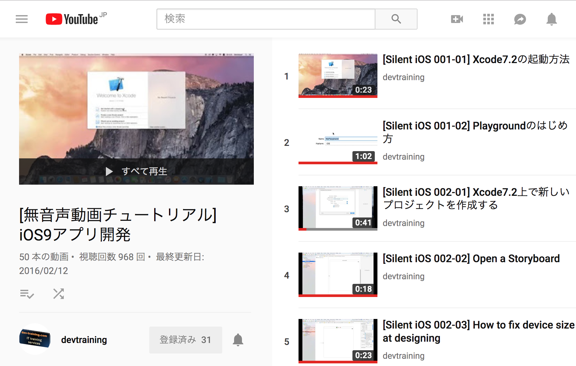
Task: Click the Playground video thumbnail (1:02)
Action: point(338,142)
